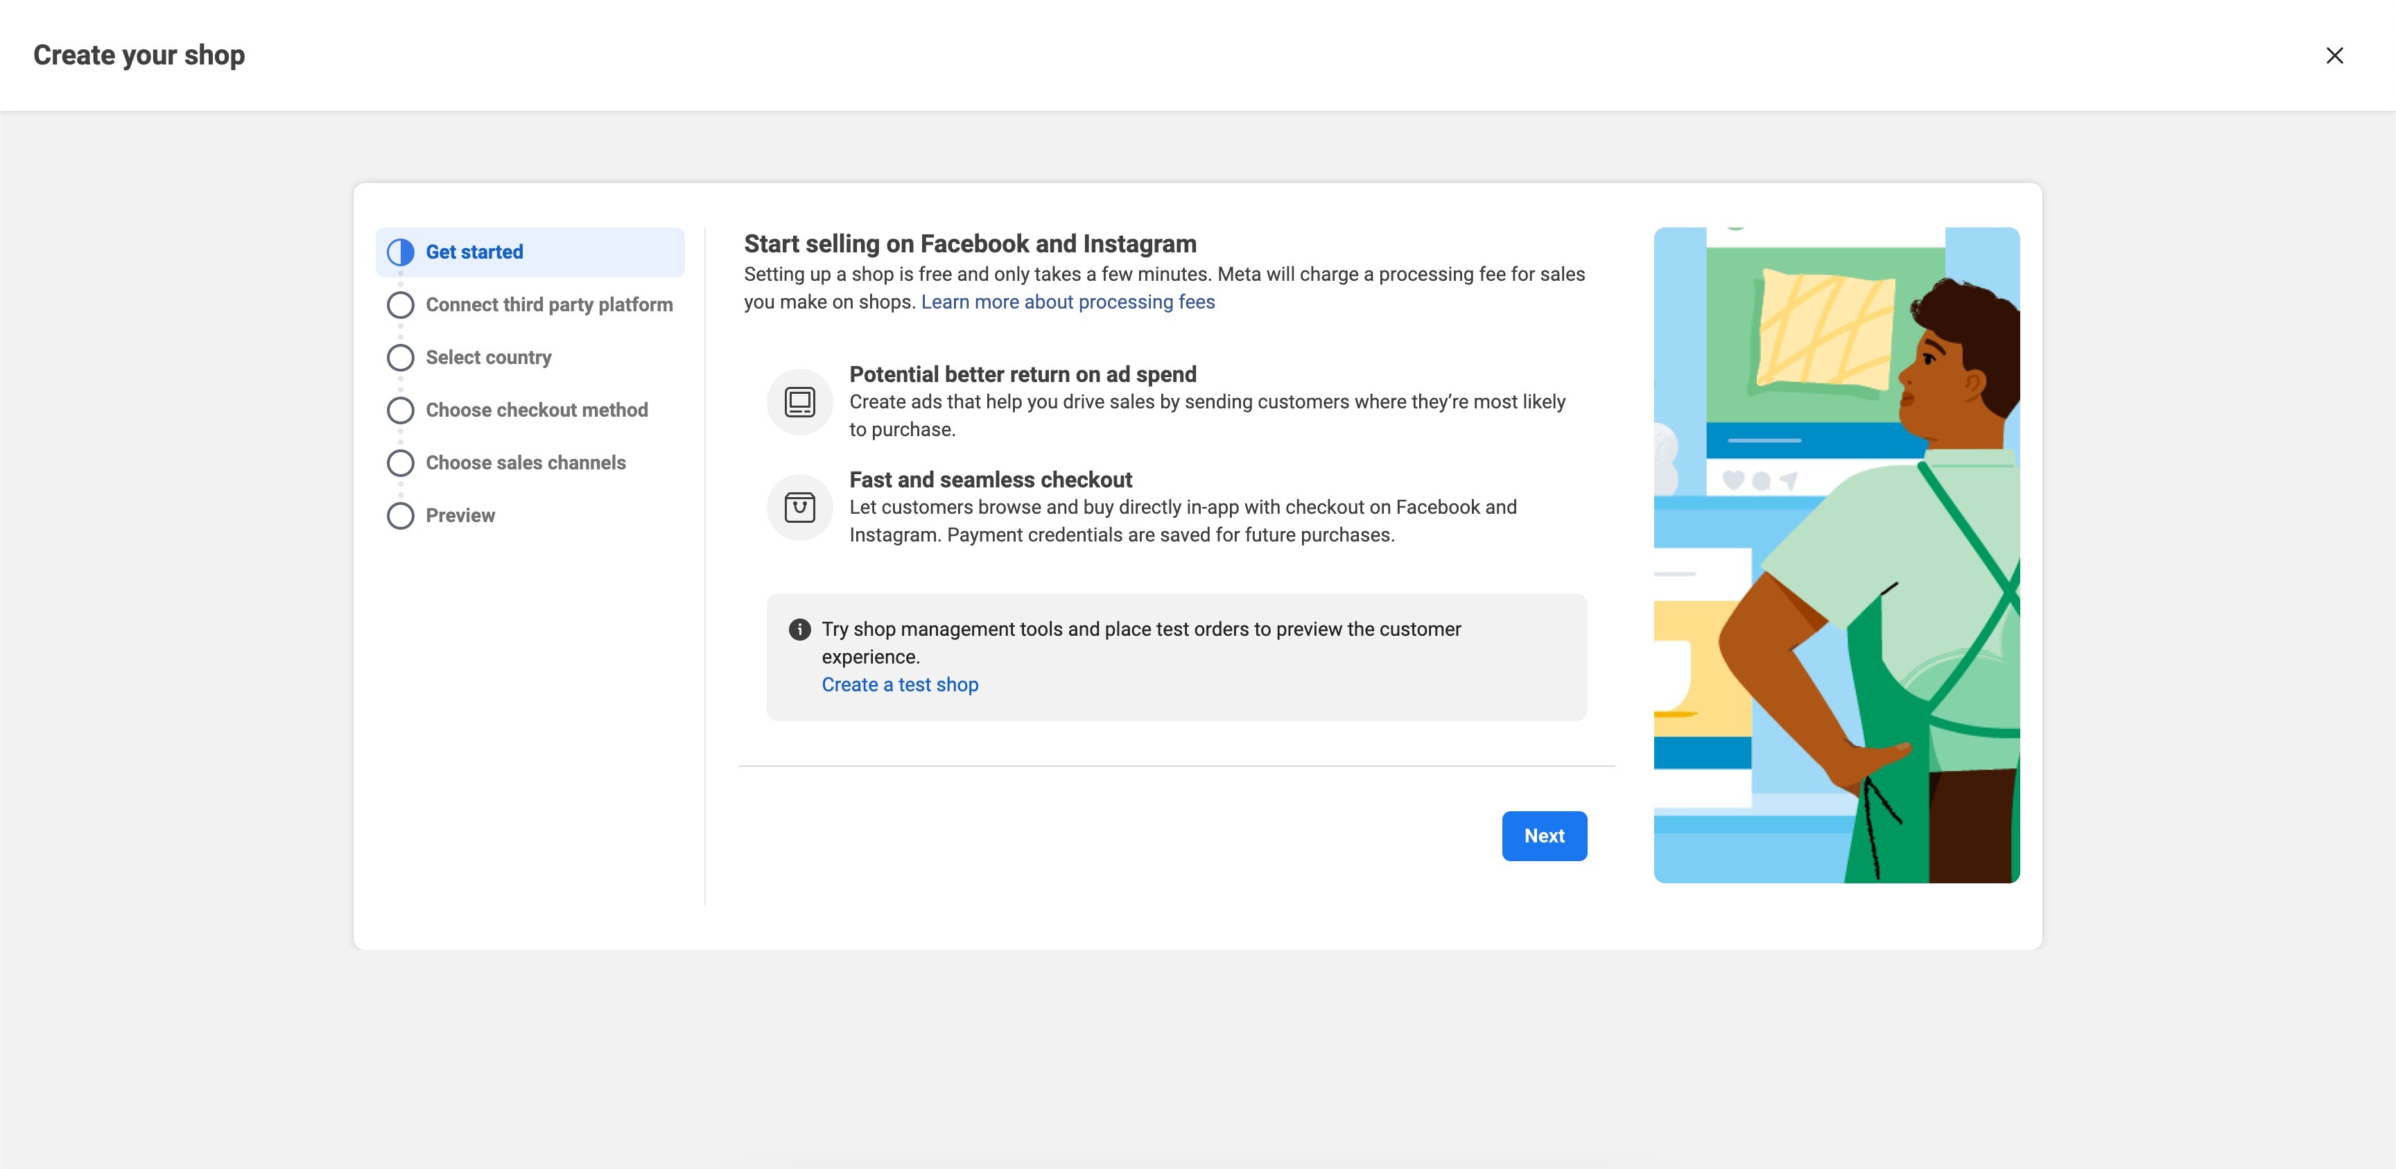
Task: Click the ad spend monitor icon
Action: 799,401
